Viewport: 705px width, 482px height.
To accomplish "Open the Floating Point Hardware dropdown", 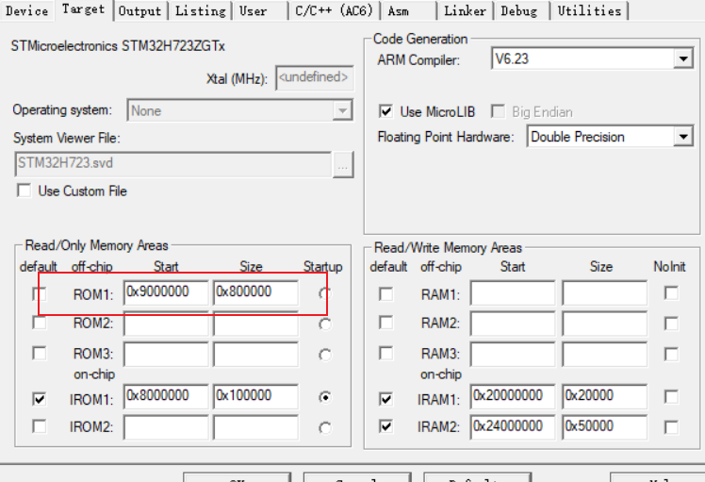I will coord(683,137).
